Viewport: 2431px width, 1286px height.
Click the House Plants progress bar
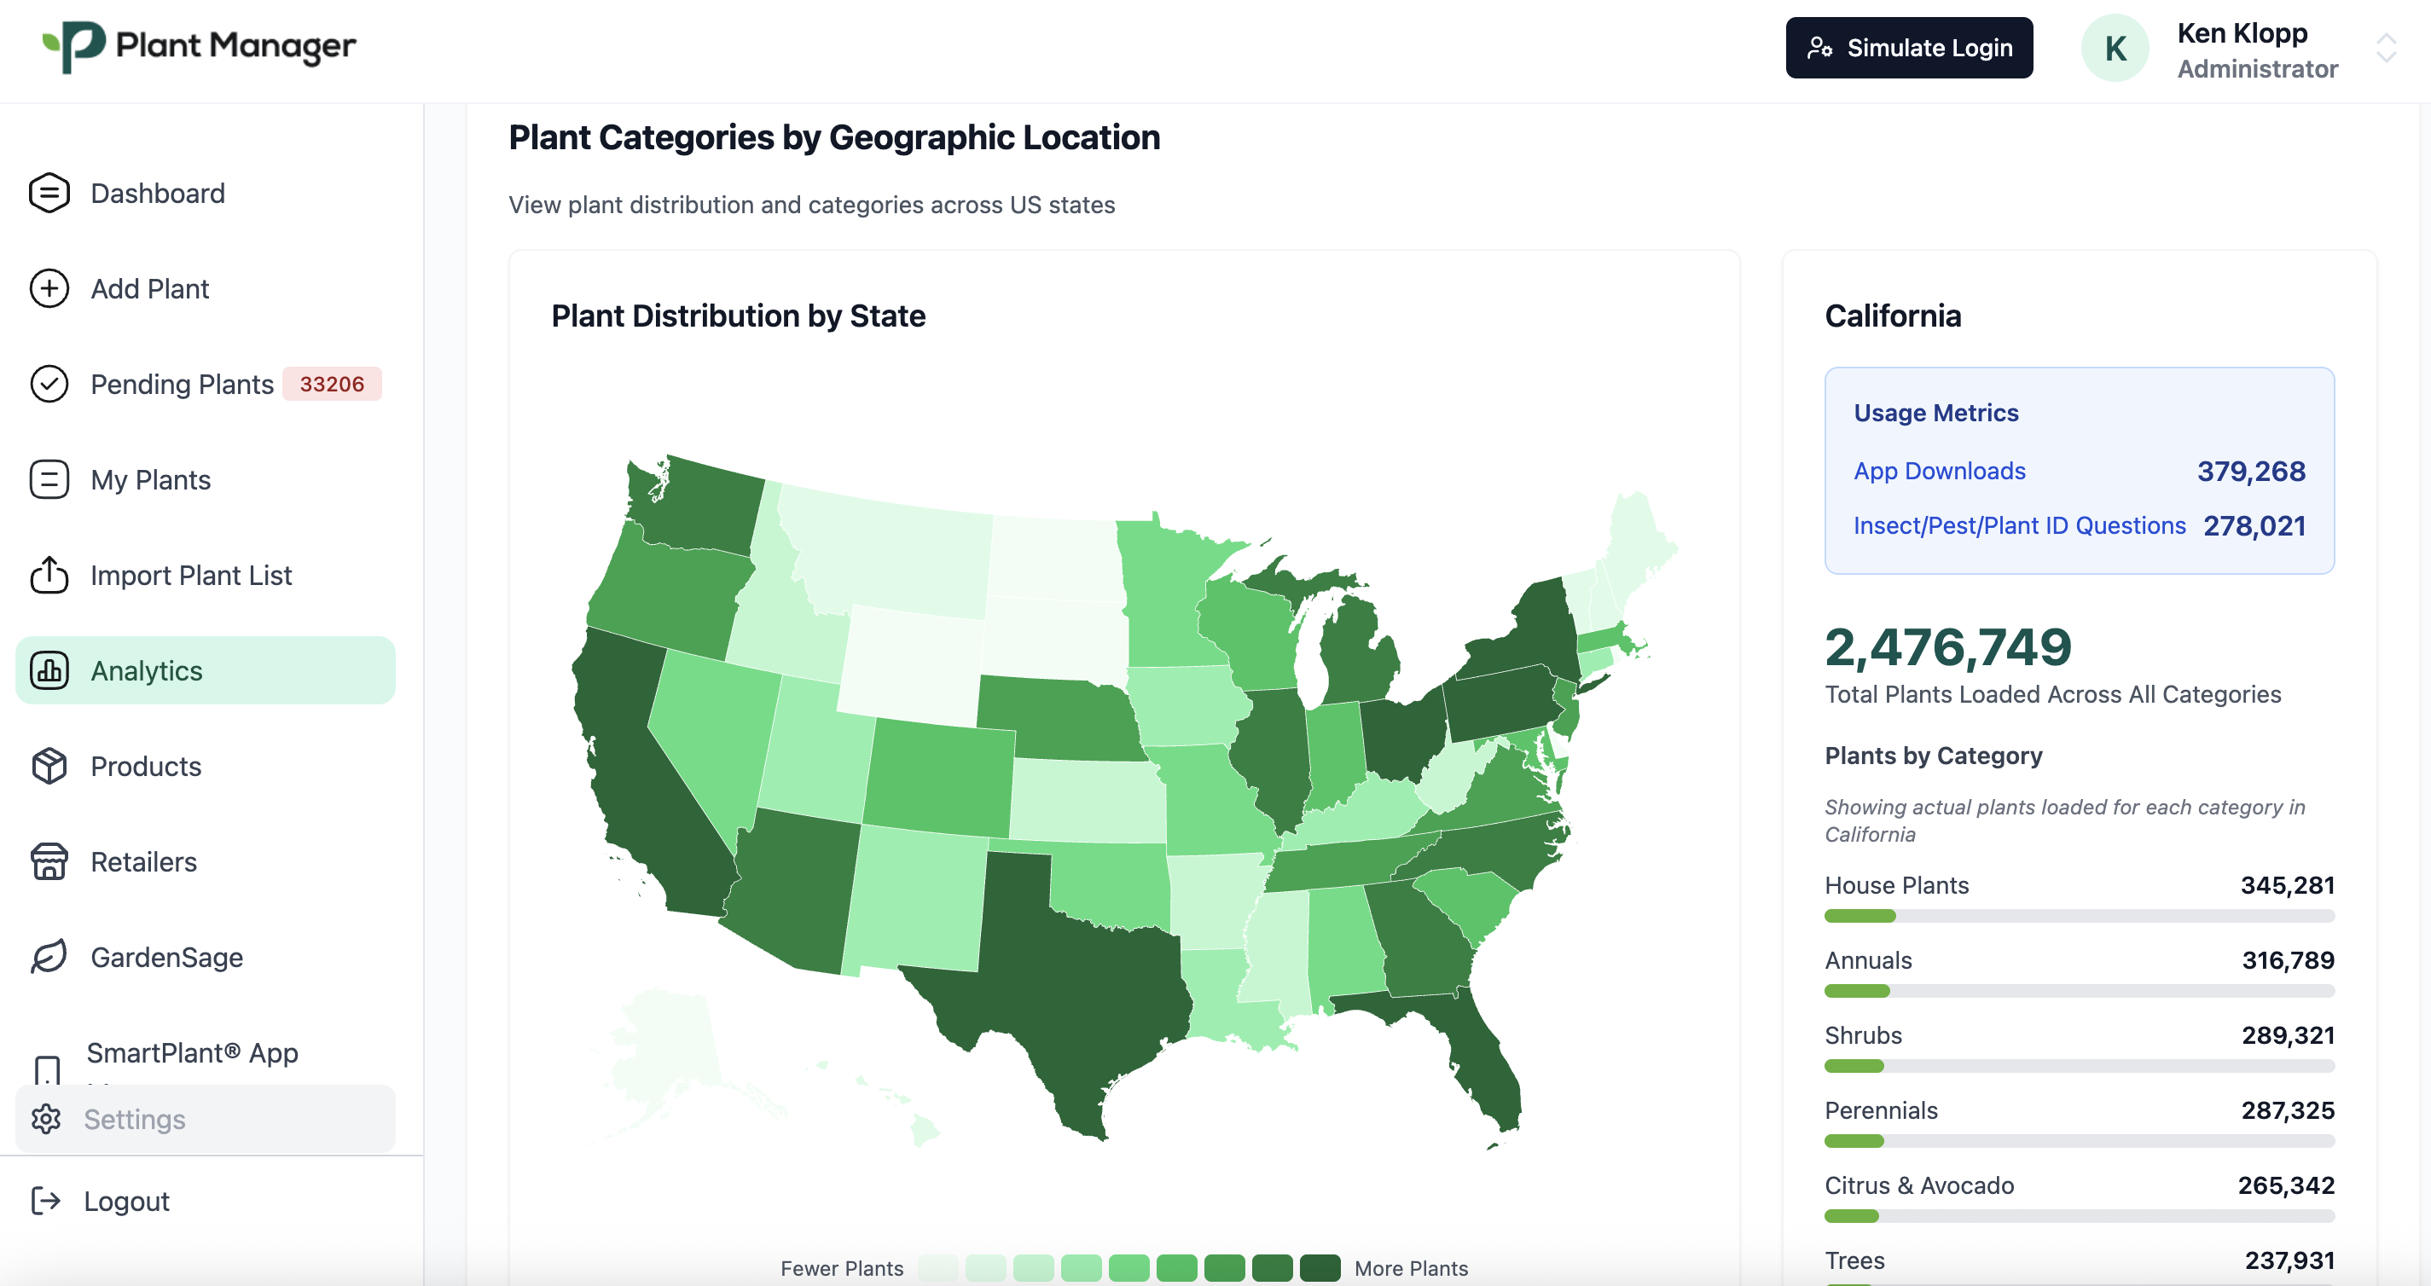[x=2079, y=915]
